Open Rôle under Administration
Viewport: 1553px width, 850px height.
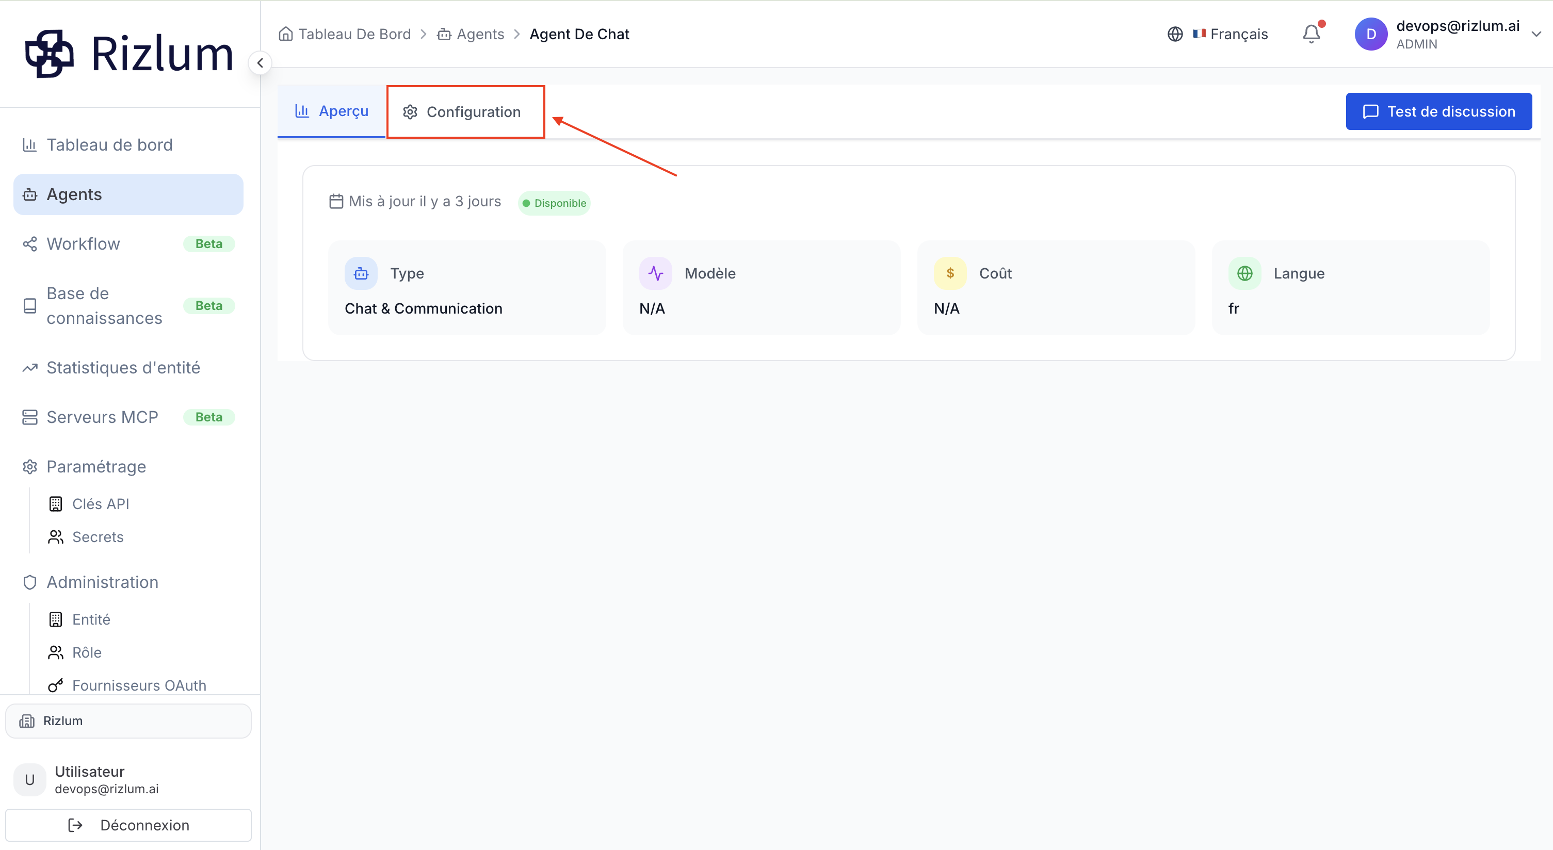[86, 652]
